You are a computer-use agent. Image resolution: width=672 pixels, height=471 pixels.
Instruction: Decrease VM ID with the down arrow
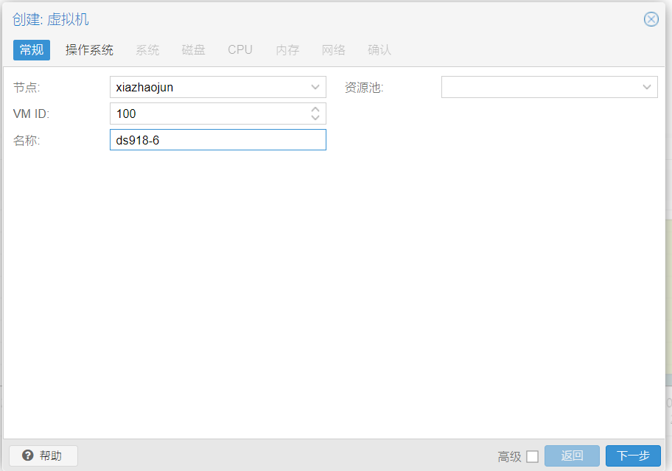[315, 118]
